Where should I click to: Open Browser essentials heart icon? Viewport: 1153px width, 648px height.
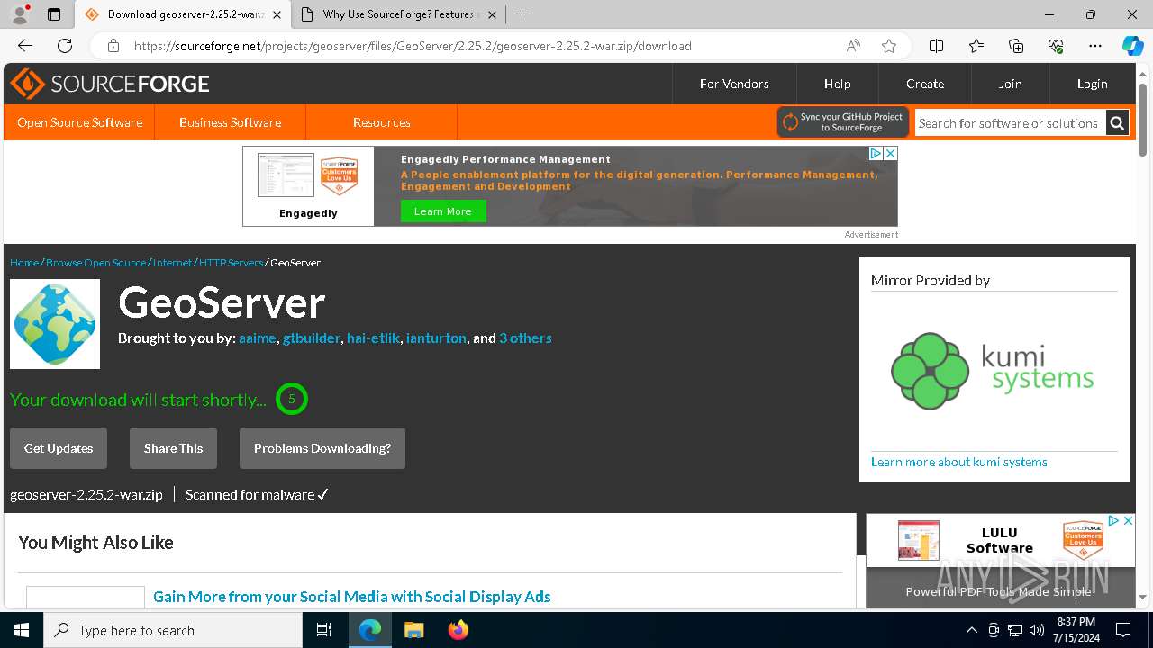click(x=1056, y=46)
